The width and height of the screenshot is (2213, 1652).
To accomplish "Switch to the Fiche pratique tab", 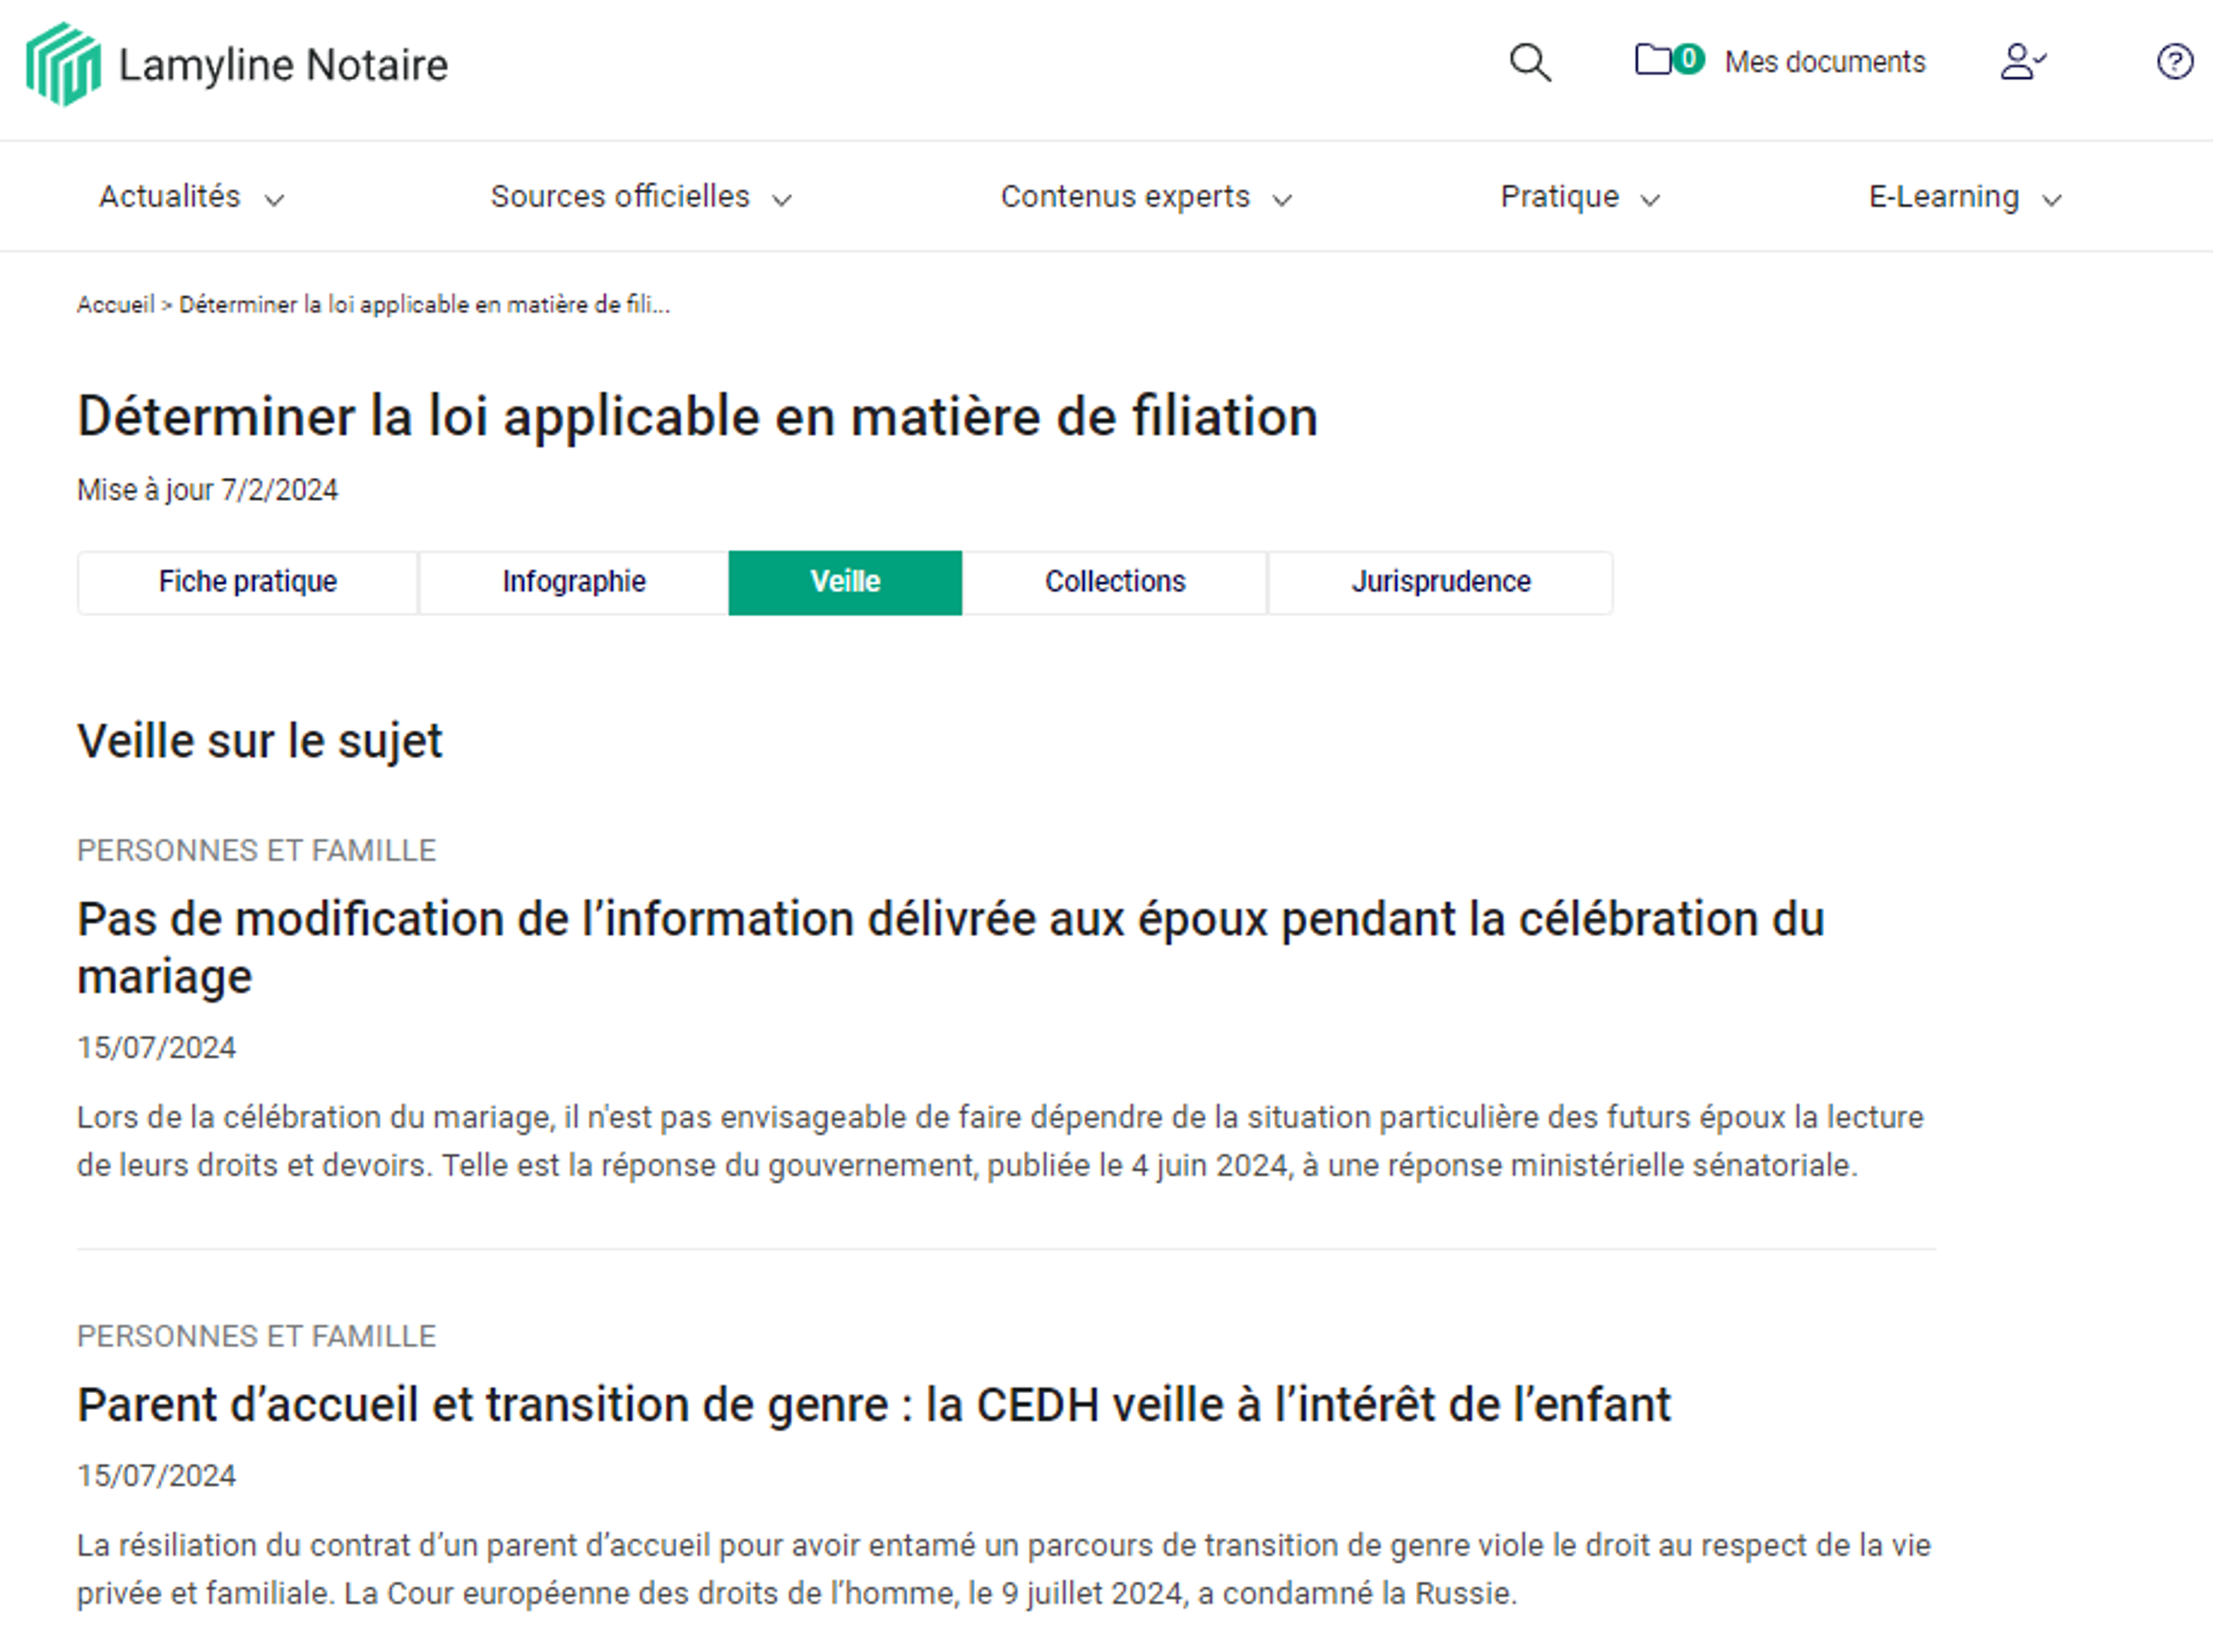I will point(247,581).
